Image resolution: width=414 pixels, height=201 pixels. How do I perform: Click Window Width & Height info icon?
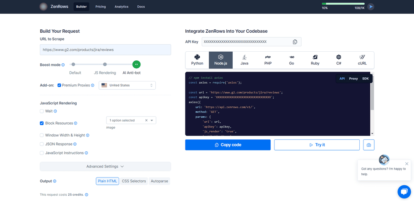pyautogui.click(x=88, y=135)
